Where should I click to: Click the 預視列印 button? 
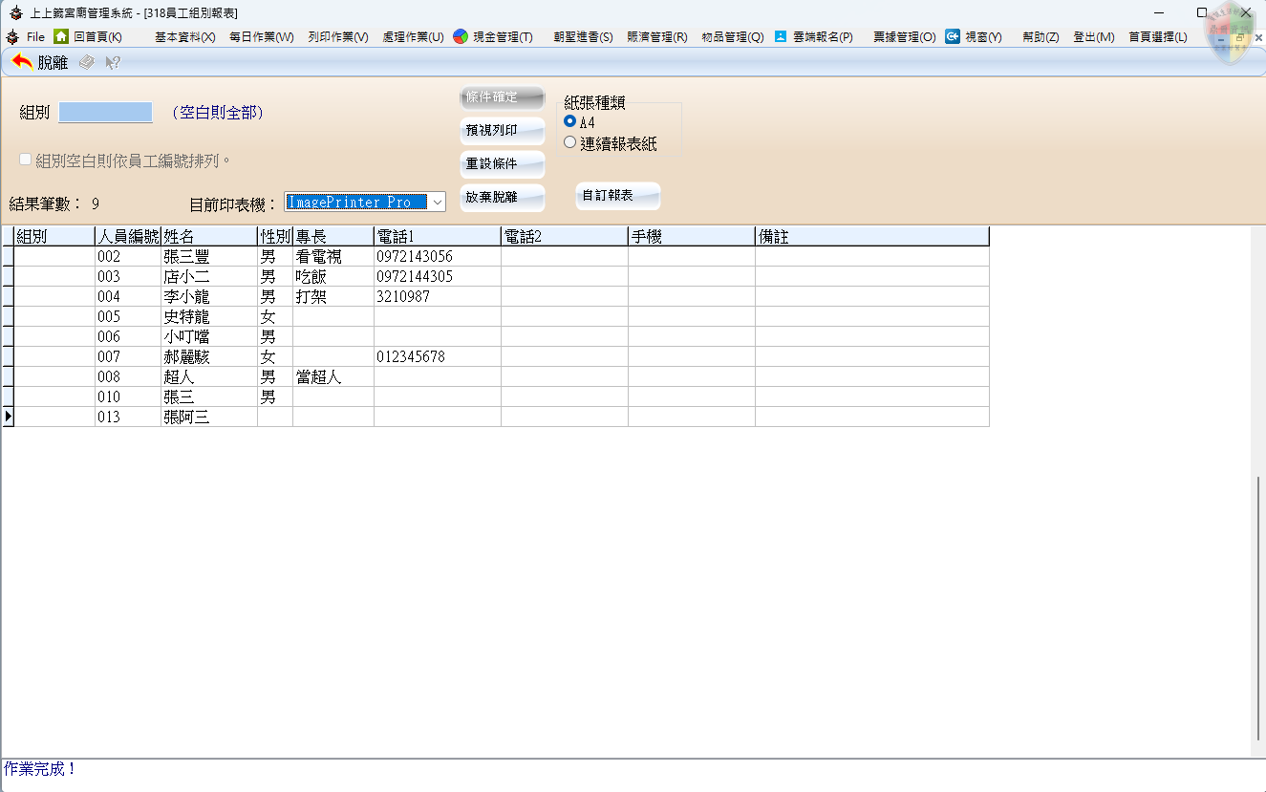pos(502,131)
